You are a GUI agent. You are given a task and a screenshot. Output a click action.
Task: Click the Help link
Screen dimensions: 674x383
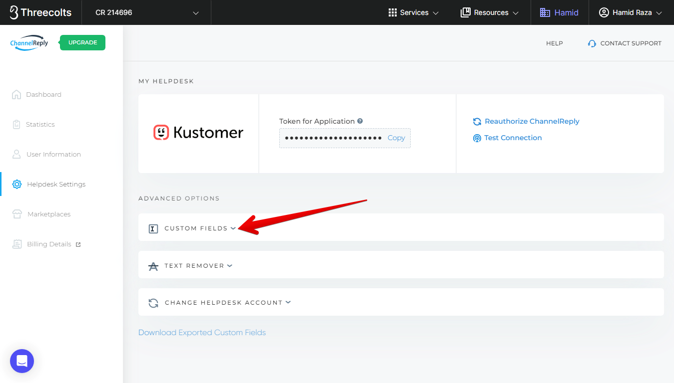click(x=555, y=43)
